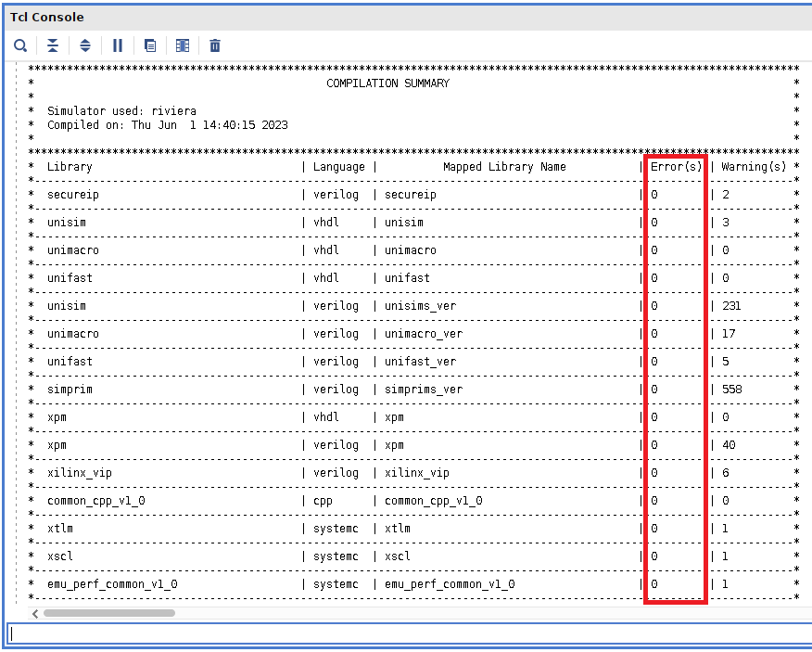Click the horizontal scrollbar thumb
Screen dimensions: 812x652
coord(111,613)
